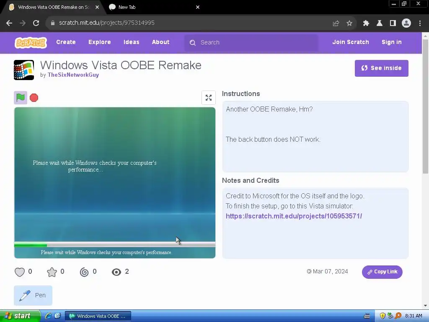
Task: Toggle the browser side panel
Action: pos(393,23)
